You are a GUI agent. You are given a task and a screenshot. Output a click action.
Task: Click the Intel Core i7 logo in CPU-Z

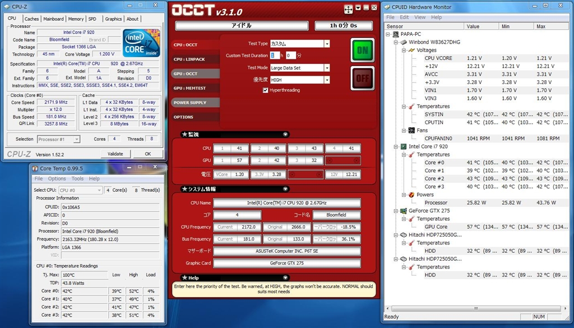pos(141,43)
